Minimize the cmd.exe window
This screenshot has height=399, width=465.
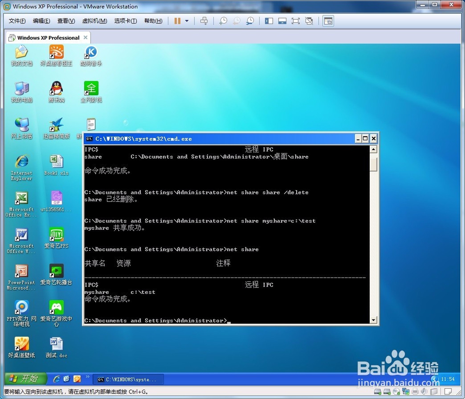[358, 139]
